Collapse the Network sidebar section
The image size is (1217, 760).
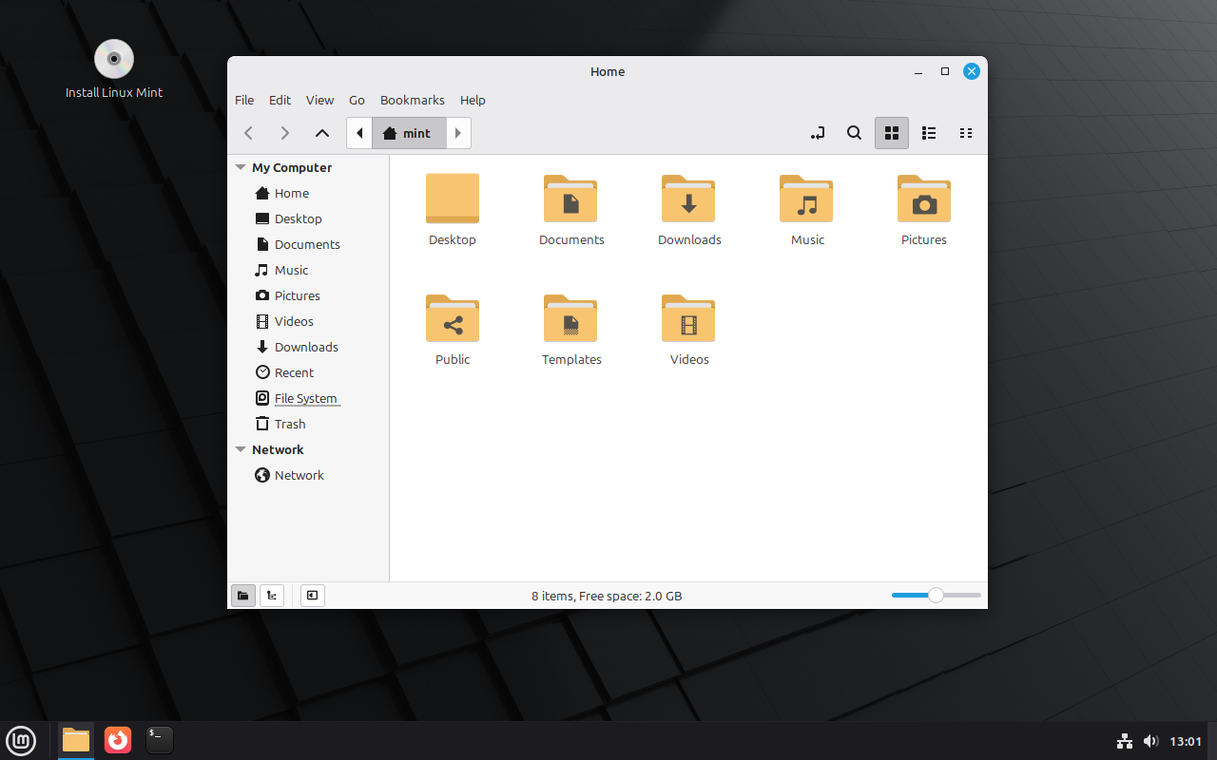241,449
